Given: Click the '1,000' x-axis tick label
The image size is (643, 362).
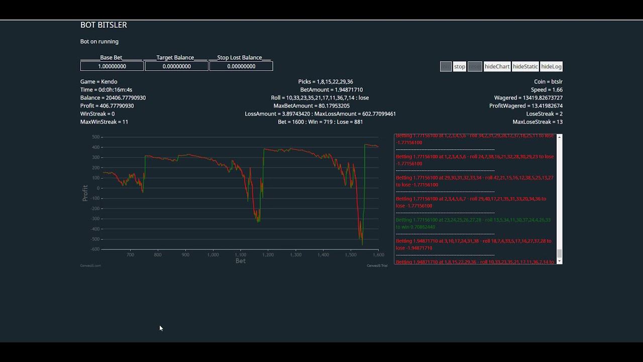Looking at the screenshot, I should (x=213, y=254).
